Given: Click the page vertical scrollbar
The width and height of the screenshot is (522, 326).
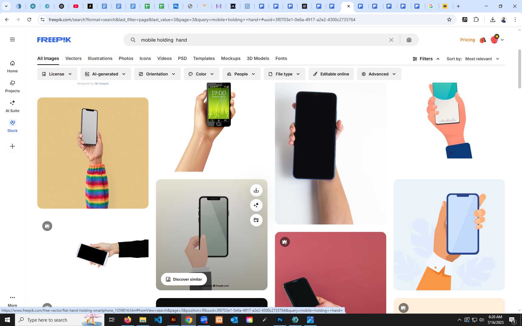Looking at the screenshot, I should click(x=520, y=68).
